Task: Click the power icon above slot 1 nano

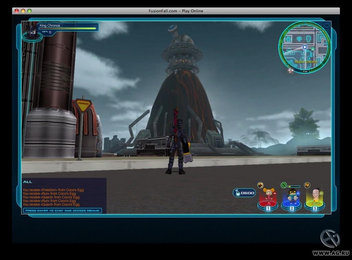Action: (261, 185)
